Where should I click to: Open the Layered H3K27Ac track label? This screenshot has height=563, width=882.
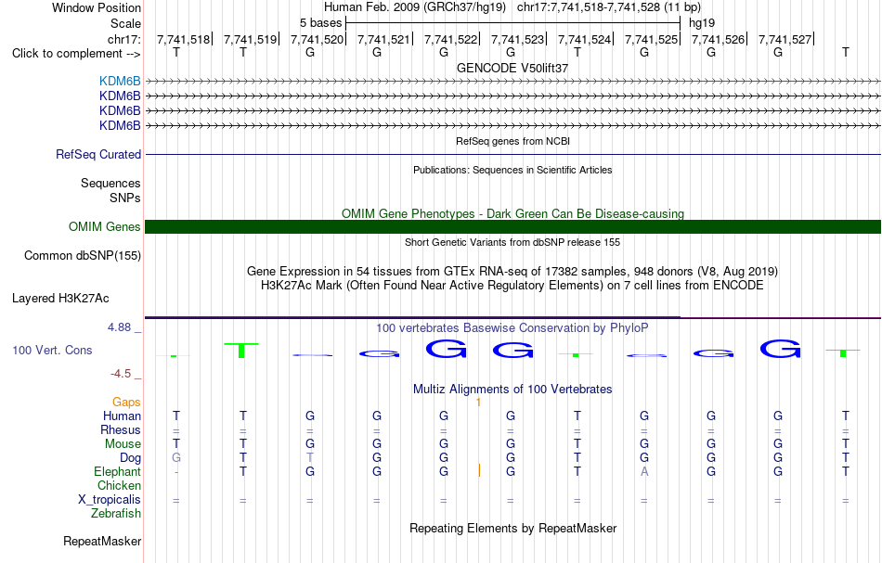60,299
